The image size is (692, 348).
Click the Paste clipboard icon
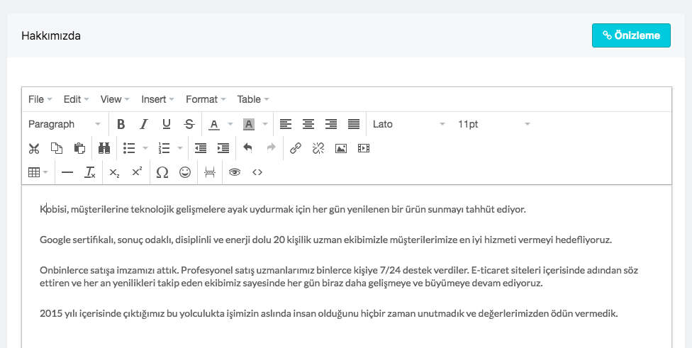[79, 148]
